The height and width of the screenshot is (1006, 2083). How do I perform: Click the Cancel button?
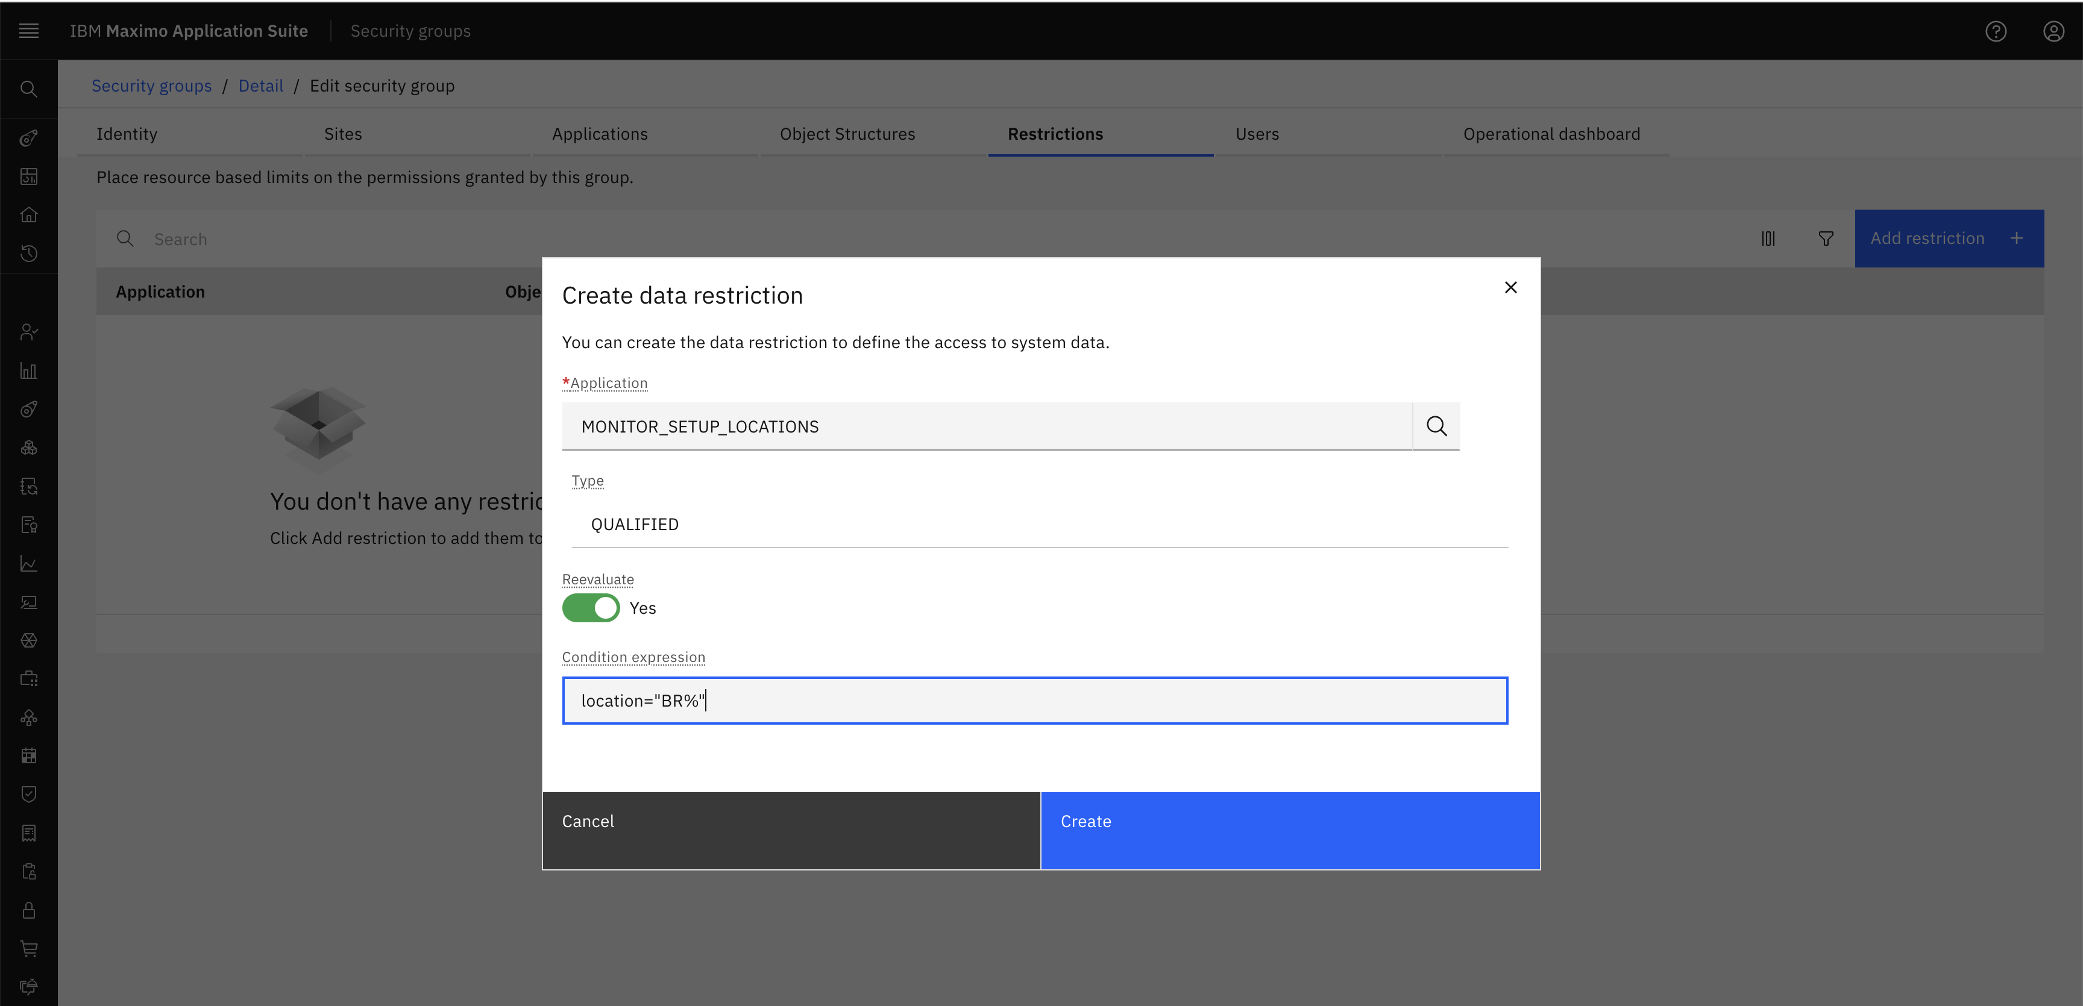point(791,830)
